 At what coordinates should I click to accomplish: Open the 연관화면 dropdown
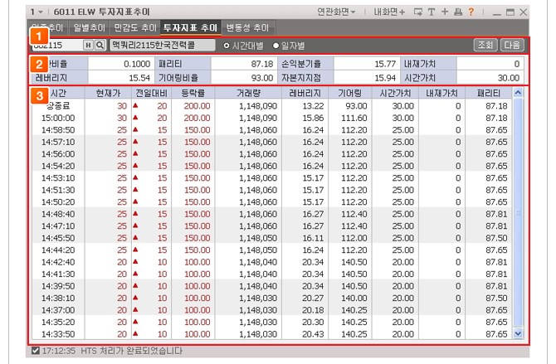[336, 12]
